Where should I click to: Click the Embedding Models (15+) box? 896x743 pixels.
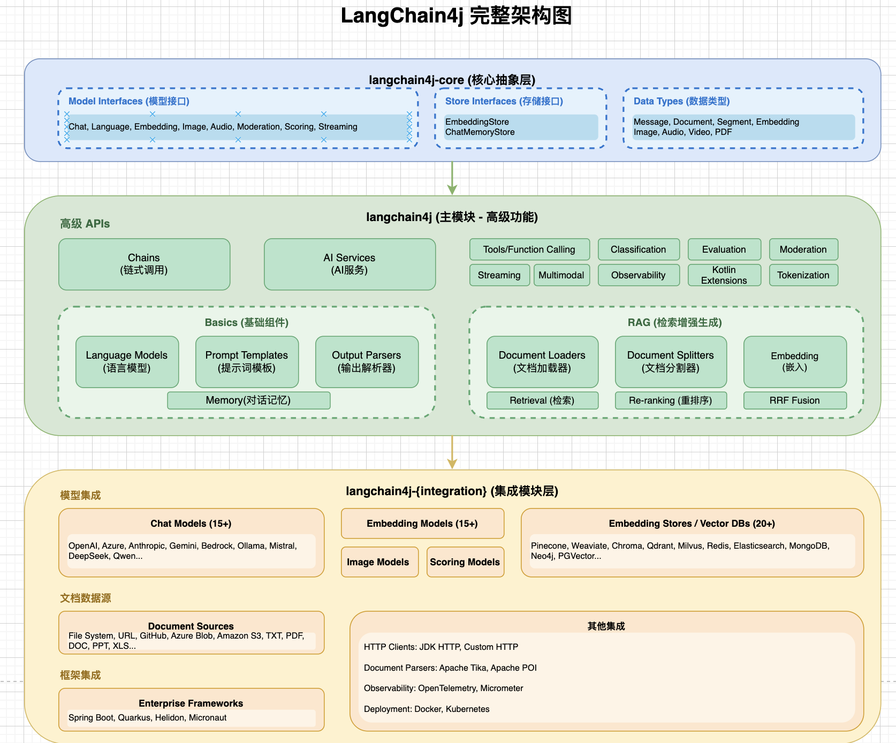423,524
